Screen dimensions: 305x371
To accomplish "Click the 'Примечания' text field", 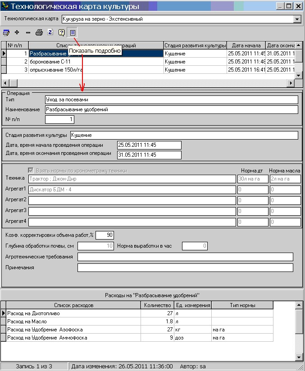I will point(185,267).
